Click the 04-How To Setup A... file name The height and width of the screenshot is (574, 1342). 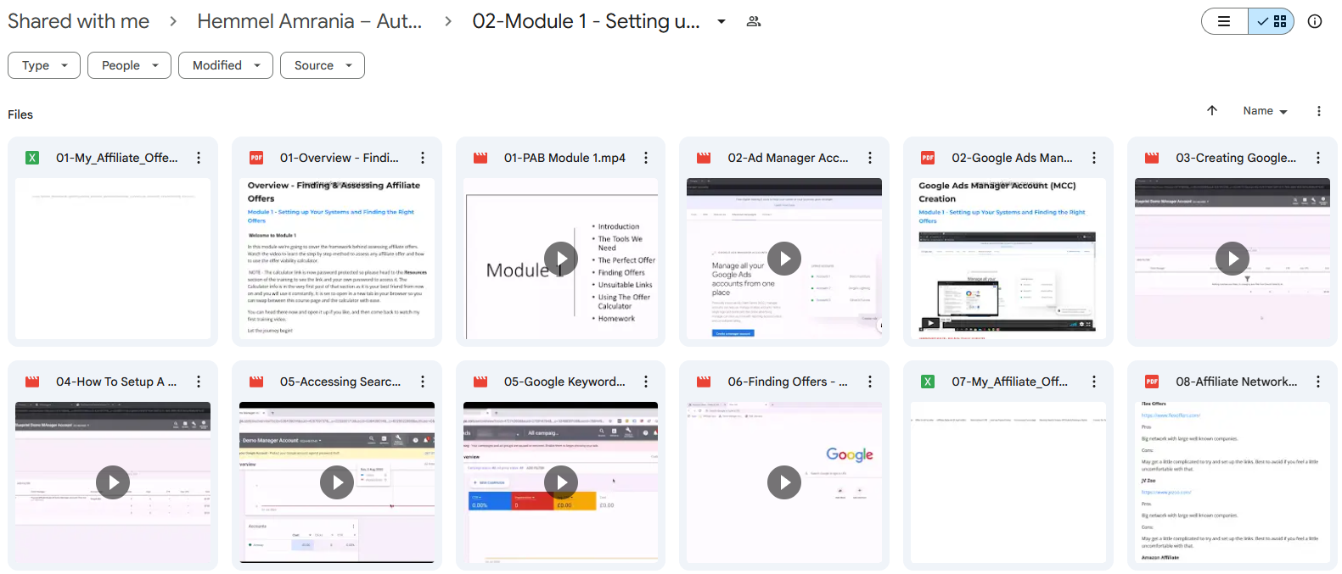click(x=116, y=382)
